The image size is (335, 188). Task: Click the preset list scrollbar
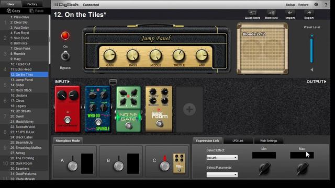[x=50, y=40]
